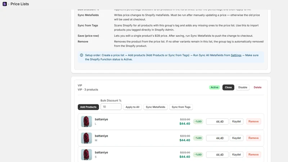Remove battaniye S from price list
This screenshot has width=288, height=162.
(x=253, y=154)
